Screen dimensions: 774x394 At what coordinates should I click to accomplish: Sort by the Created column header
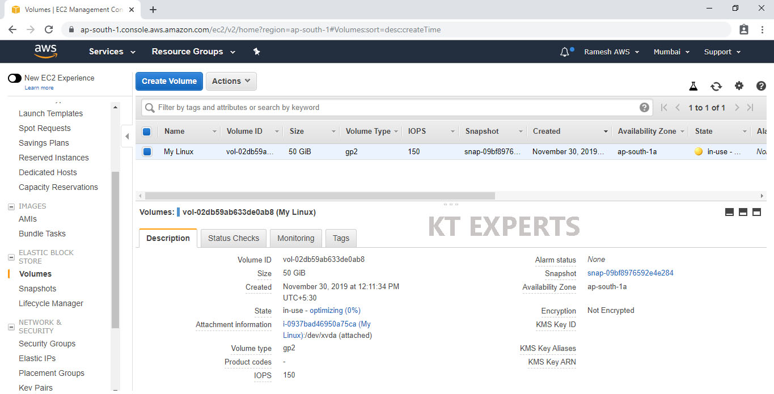point(569,131)
